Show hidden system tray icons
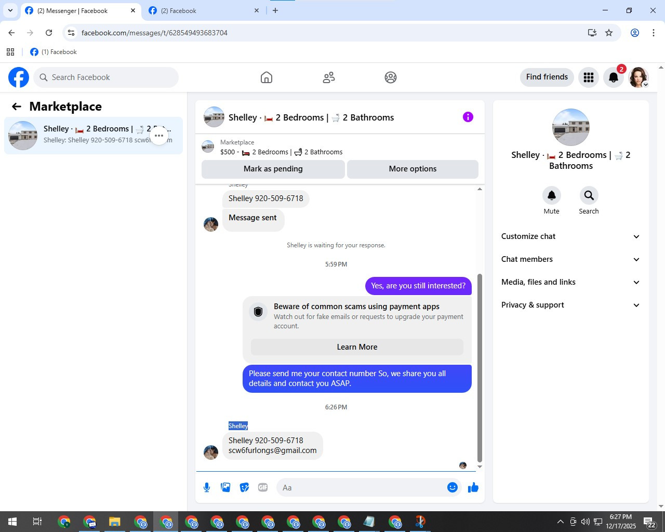The image size is (665, 532). [560, 522]
